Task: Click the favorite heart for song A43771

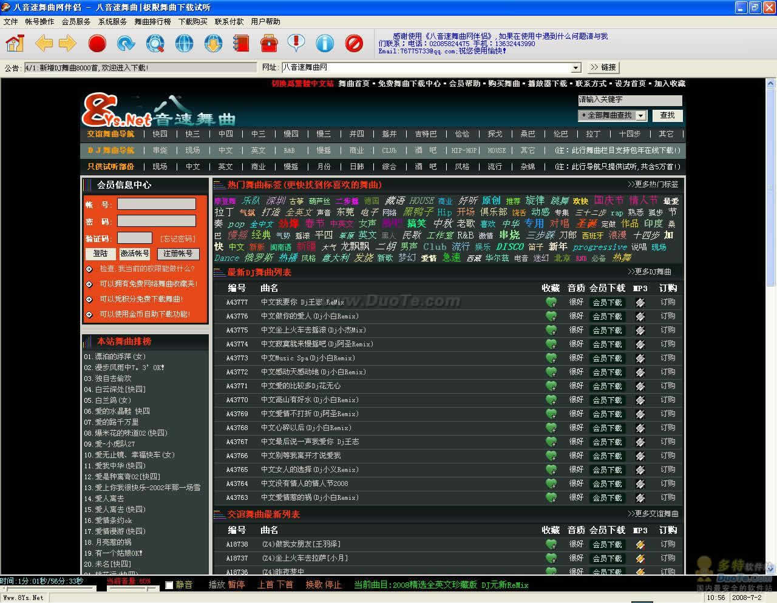Action: [x=551, y=386]
